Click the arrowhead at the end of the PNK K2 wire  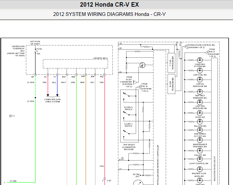(x=48, y=95)
